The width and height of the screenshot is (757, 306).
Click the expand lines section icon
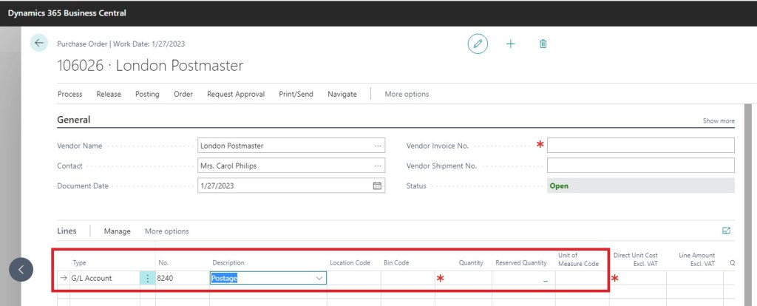pyautogui.click(x=726, y=231)
